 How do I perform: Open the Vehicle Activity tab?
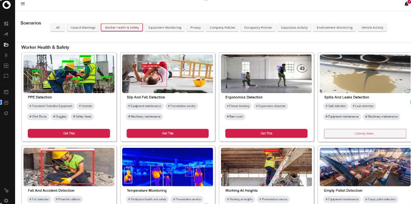372,27
